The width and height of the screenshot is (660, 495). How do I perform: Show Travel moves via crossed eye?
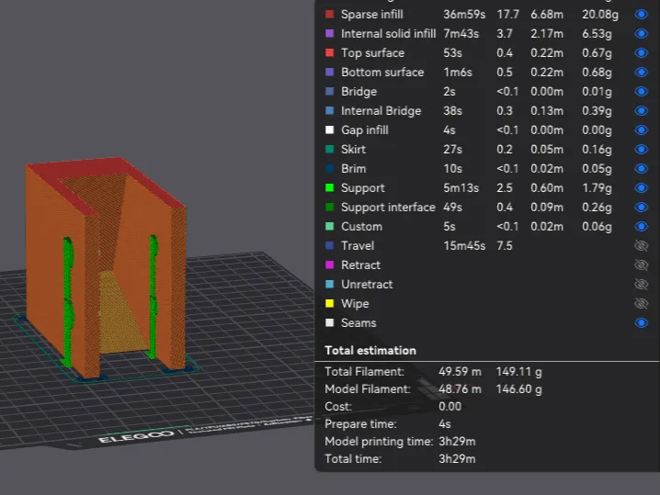point(641,245)
